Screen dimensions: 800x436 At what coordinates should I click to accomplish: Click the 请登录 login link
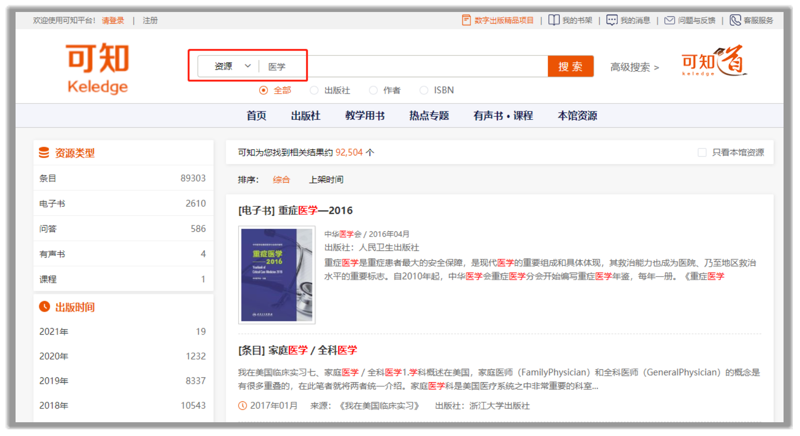click(113, 20)
